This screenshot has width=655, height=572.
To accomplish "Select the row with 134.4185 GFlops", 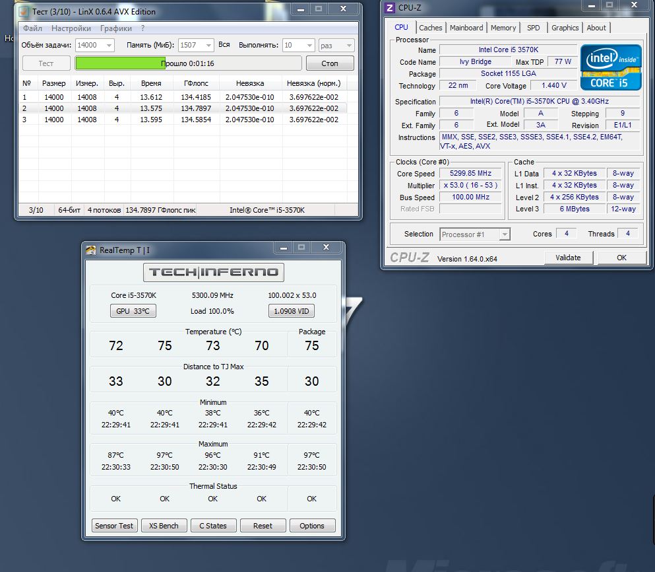I will 183,97.
